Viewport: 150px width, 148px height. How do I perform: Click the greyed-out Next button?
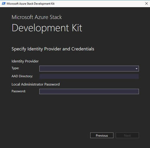pos(127,135)
